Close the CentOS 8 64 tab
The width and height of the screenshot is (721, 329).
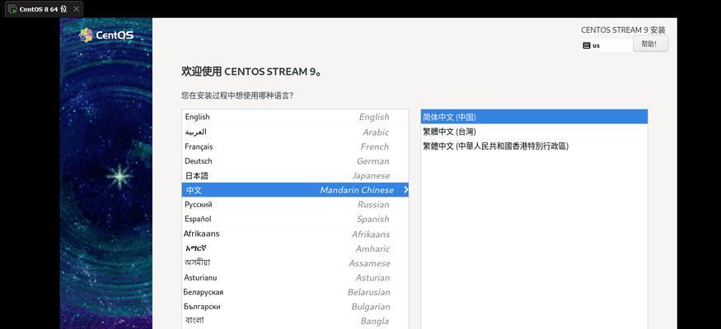coord(77,9)
